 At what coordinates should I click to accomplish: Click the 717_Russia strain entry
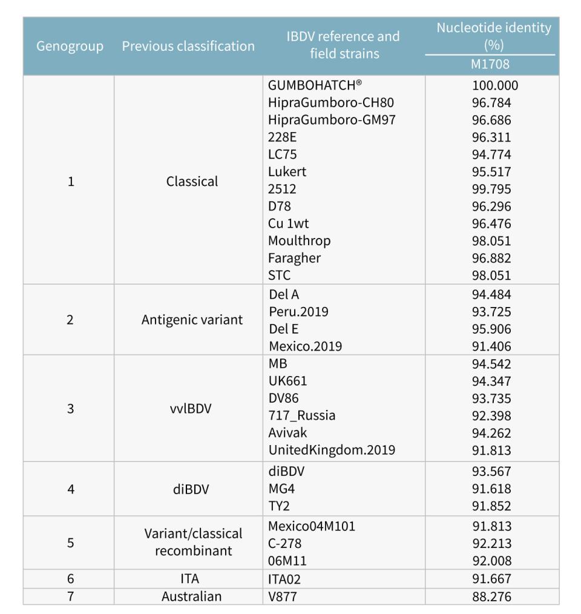[301, 416]
